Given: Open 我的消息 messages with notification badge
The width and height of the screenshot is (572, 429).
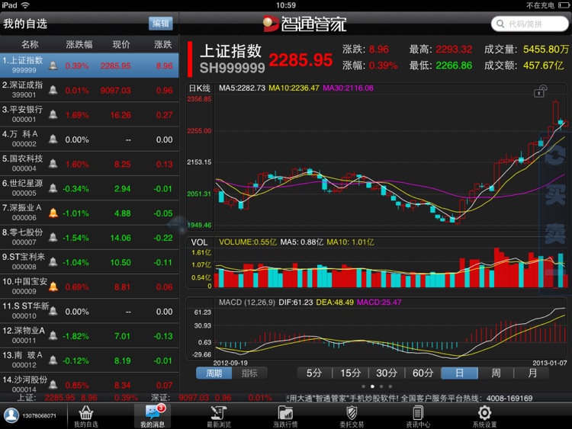Looking at the screenshot, I should (x=152, y=416).
